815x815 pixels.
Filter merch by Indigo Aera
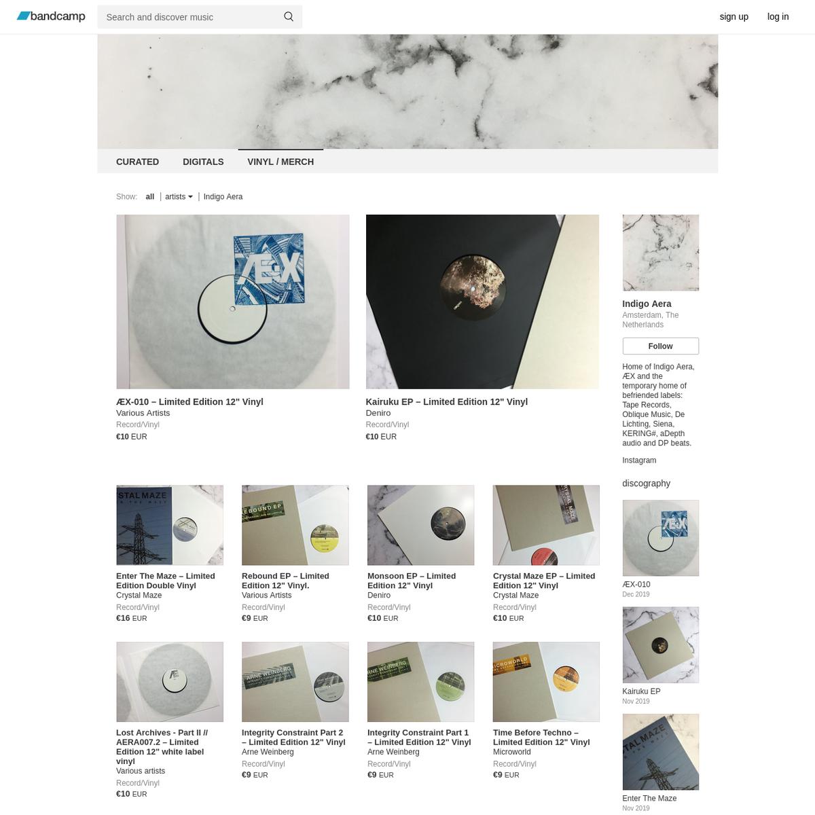[223, 197]
